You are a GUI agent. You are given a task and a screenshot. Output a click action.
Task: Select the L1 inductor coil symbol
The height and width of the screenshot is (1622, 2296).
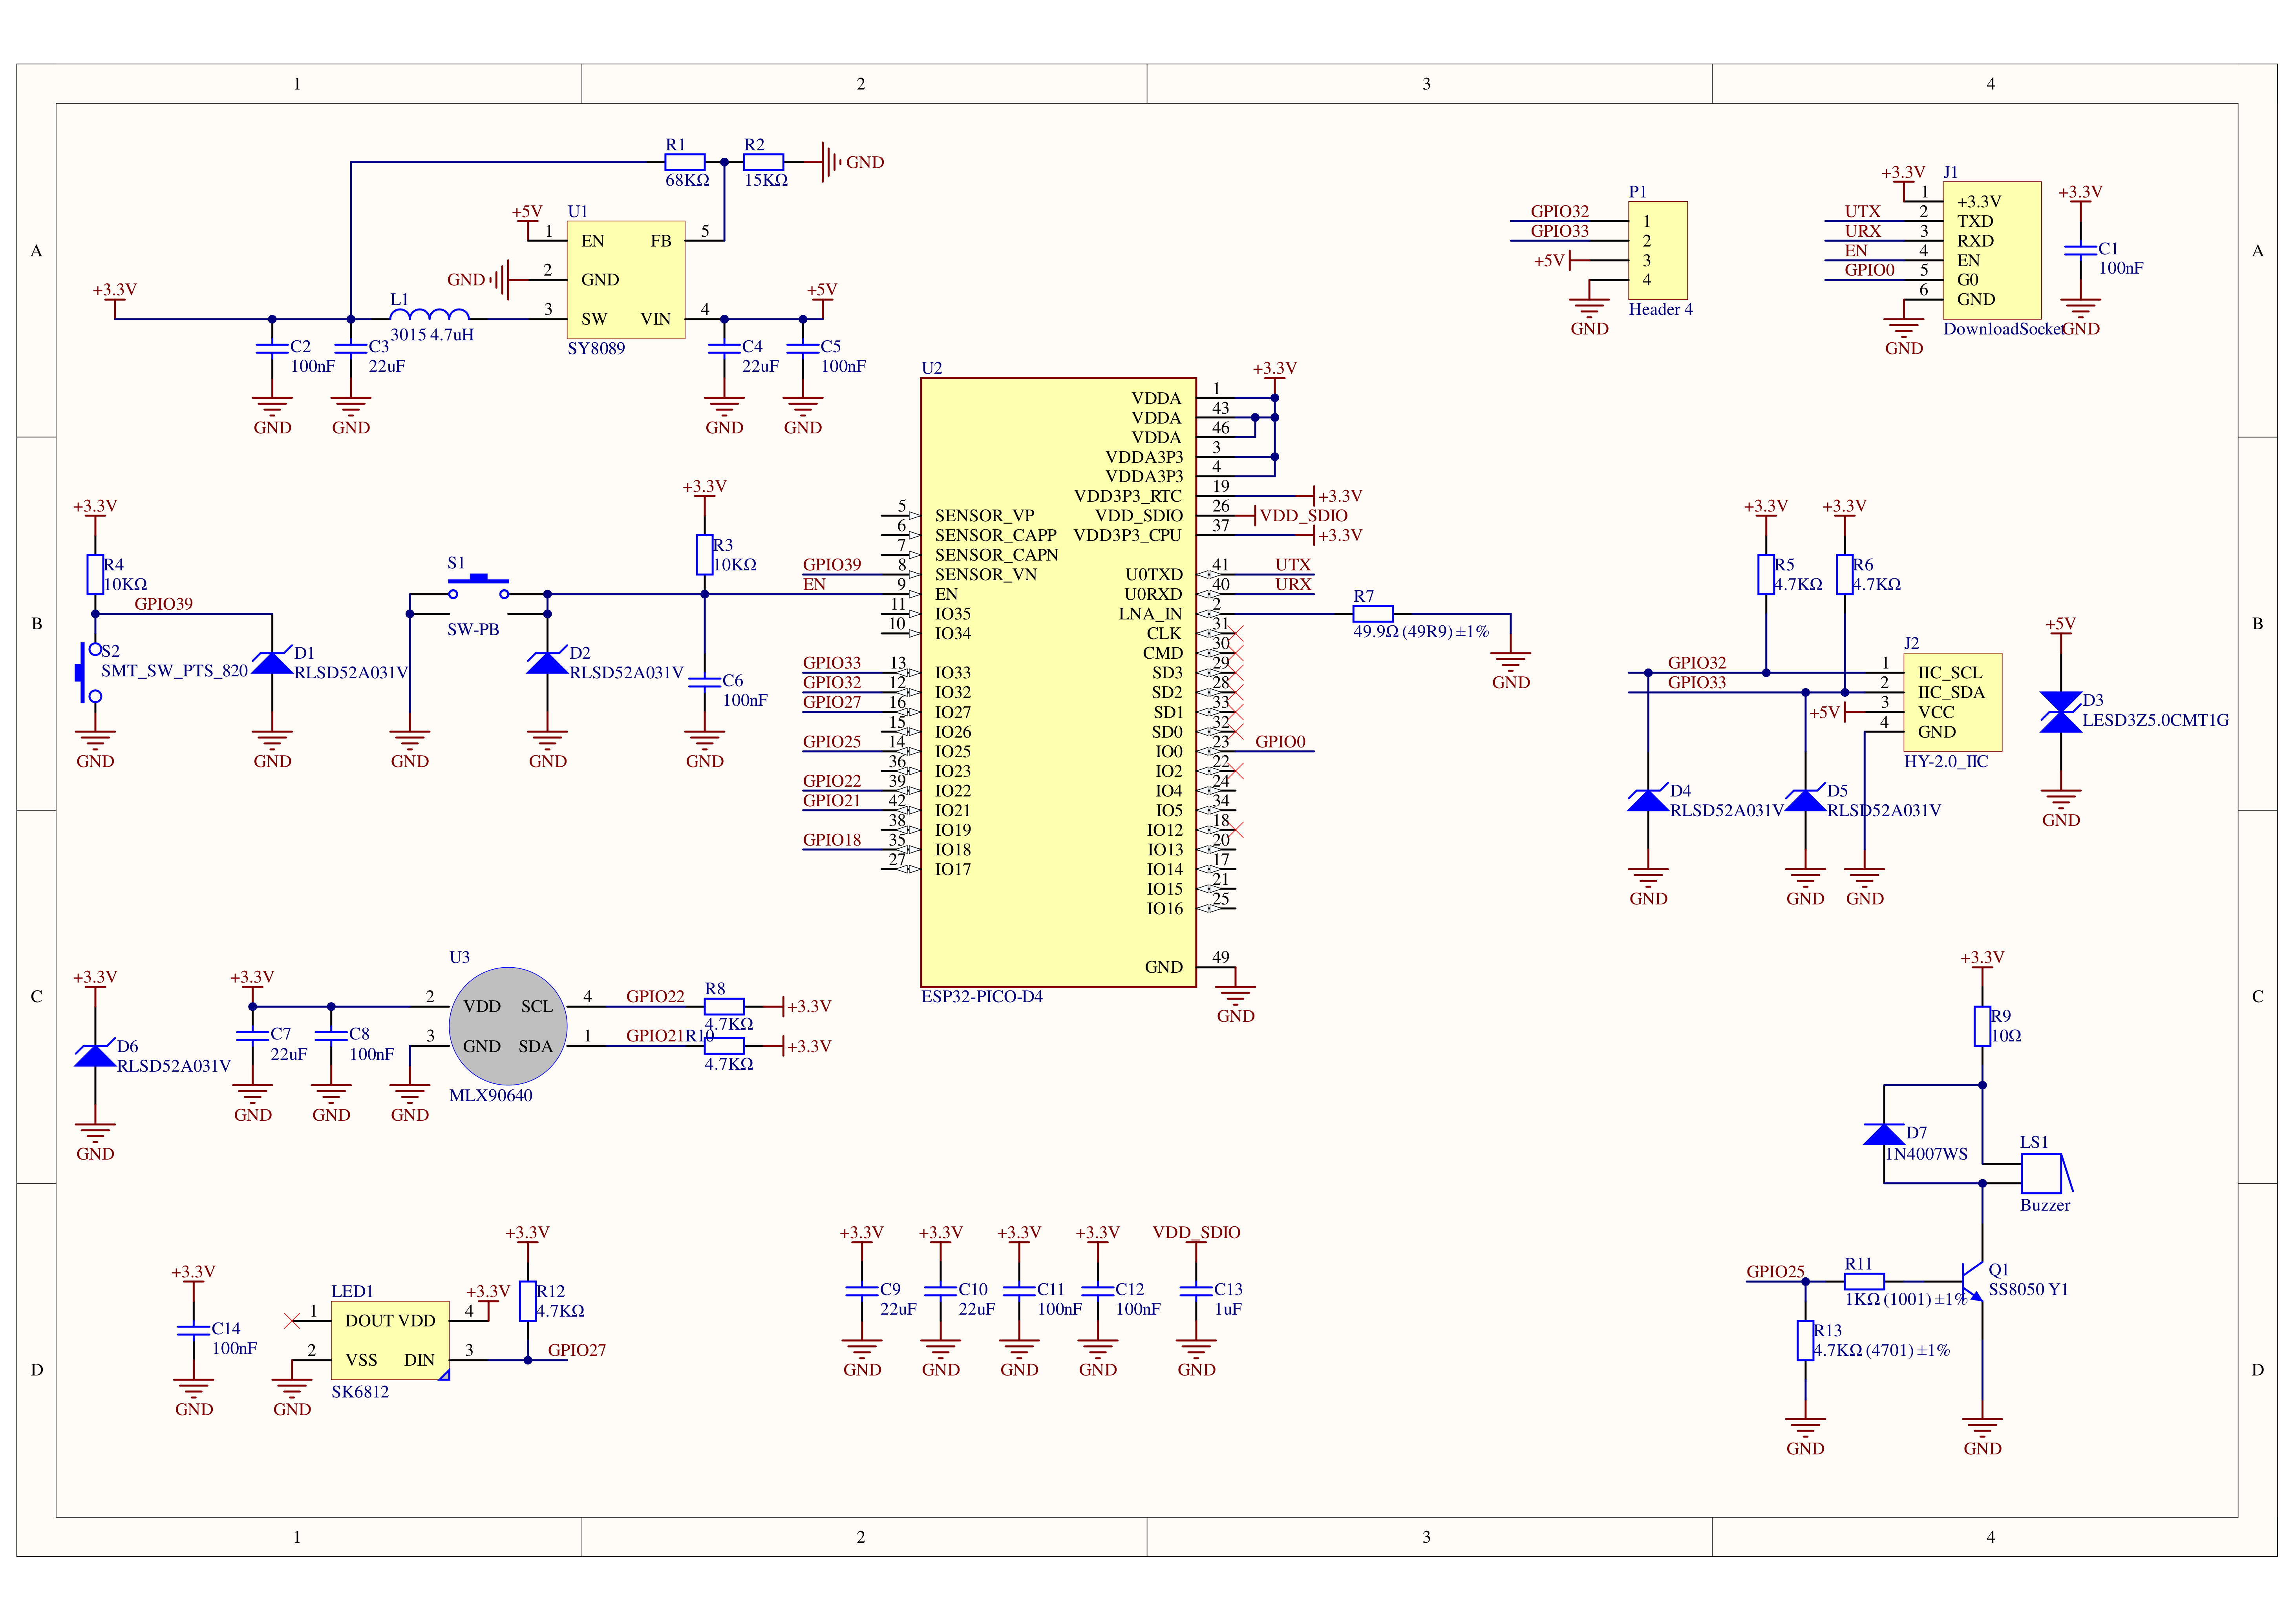pyautogui.click(x=429, y=314)
